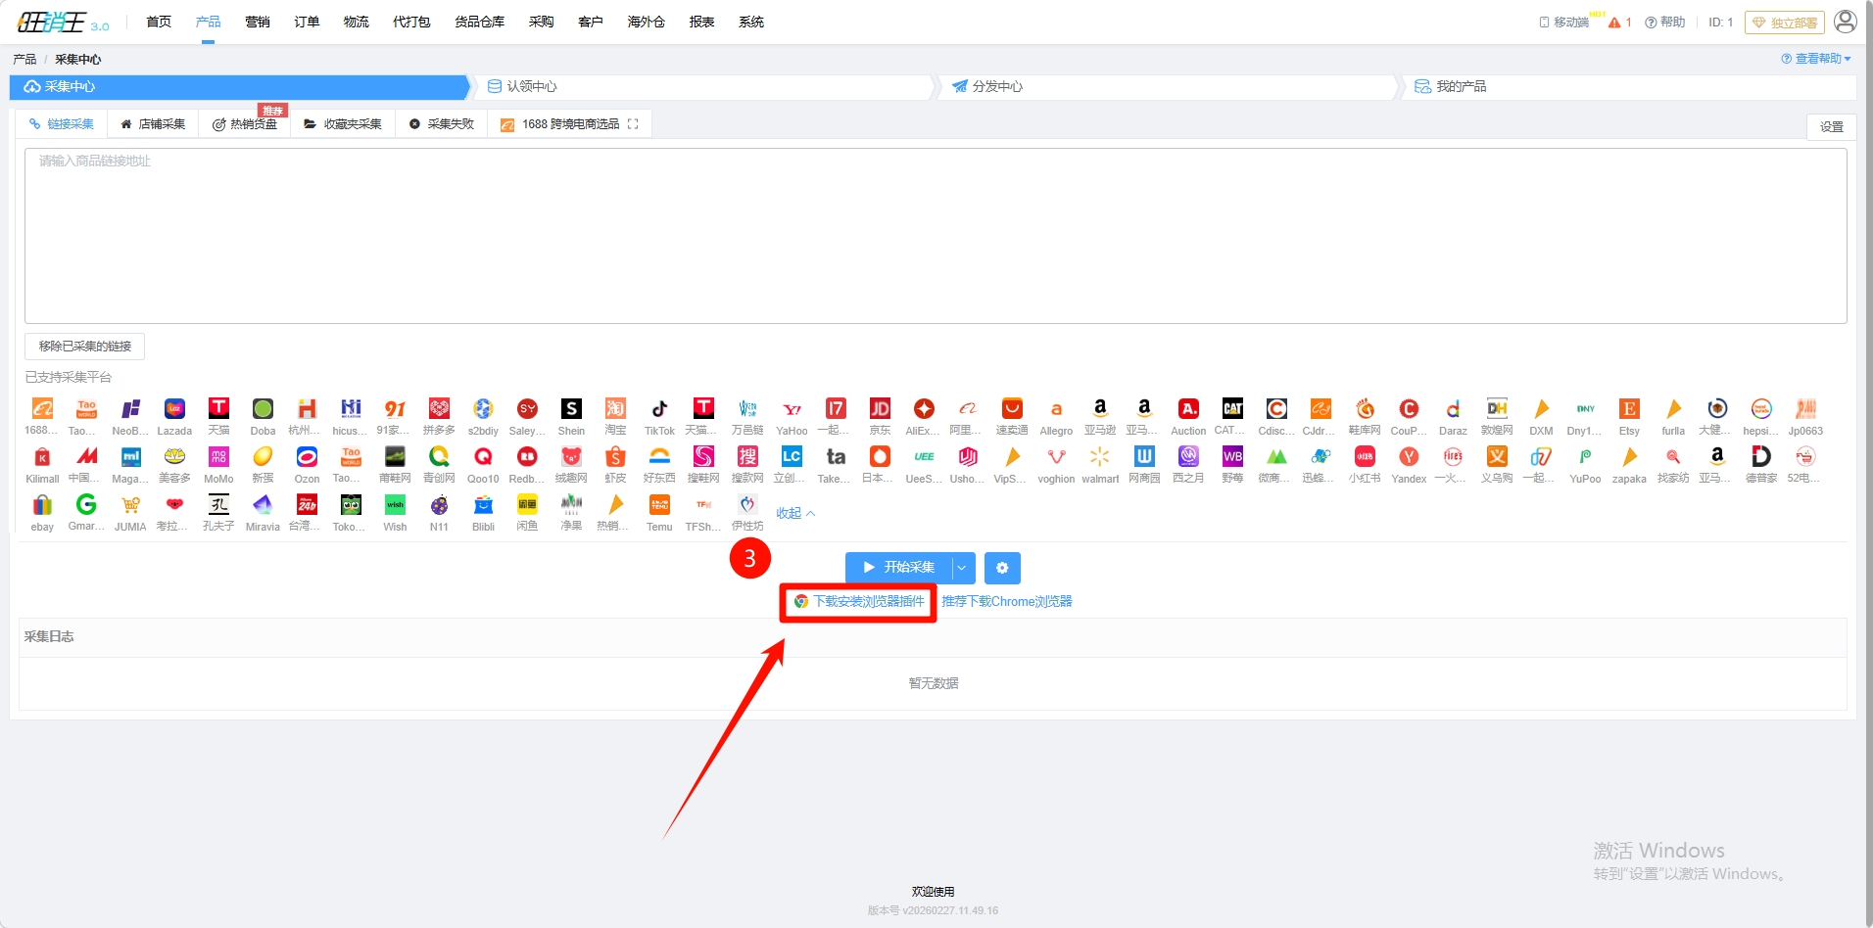Choose the Temu platform icon
Image resolution: width=1873 pixels, height=928 pixels.
pyautogui.click(x=659, y=505)
